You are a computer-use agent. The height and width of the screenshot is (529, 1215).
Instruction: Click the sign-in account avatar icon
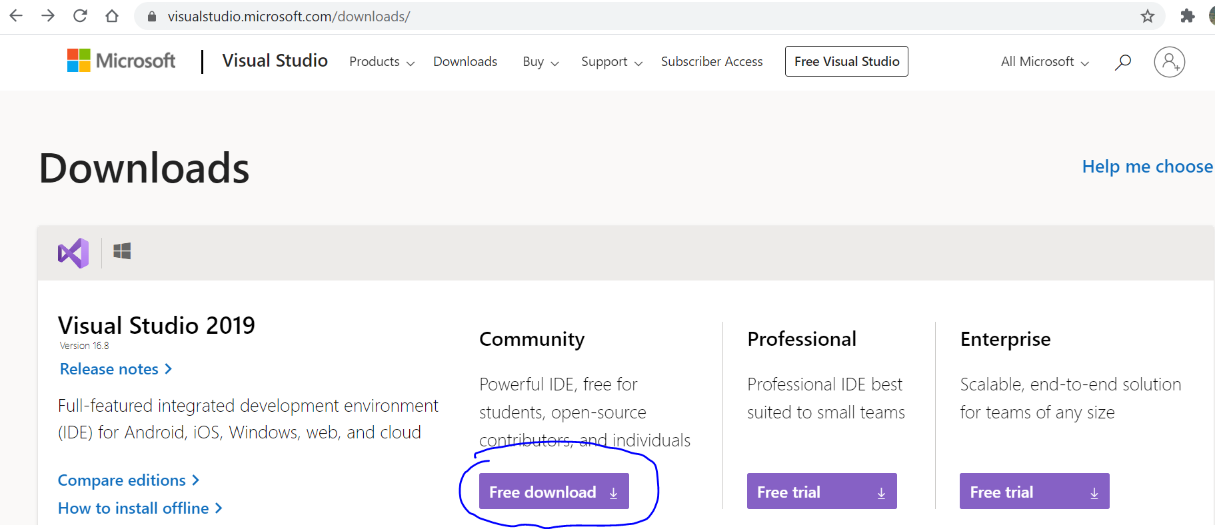pyautogui.click(x=1169, y=62)
